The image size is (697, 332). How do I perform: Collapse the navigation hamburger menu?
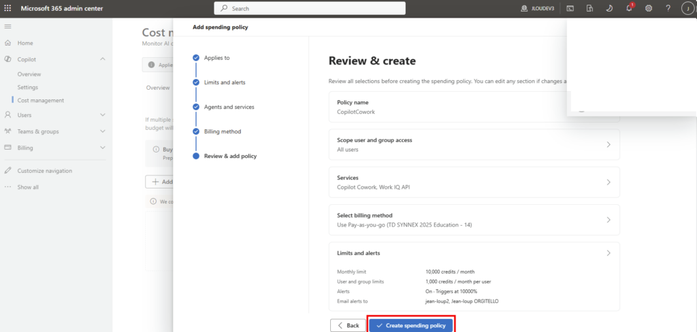click(7, 27)
